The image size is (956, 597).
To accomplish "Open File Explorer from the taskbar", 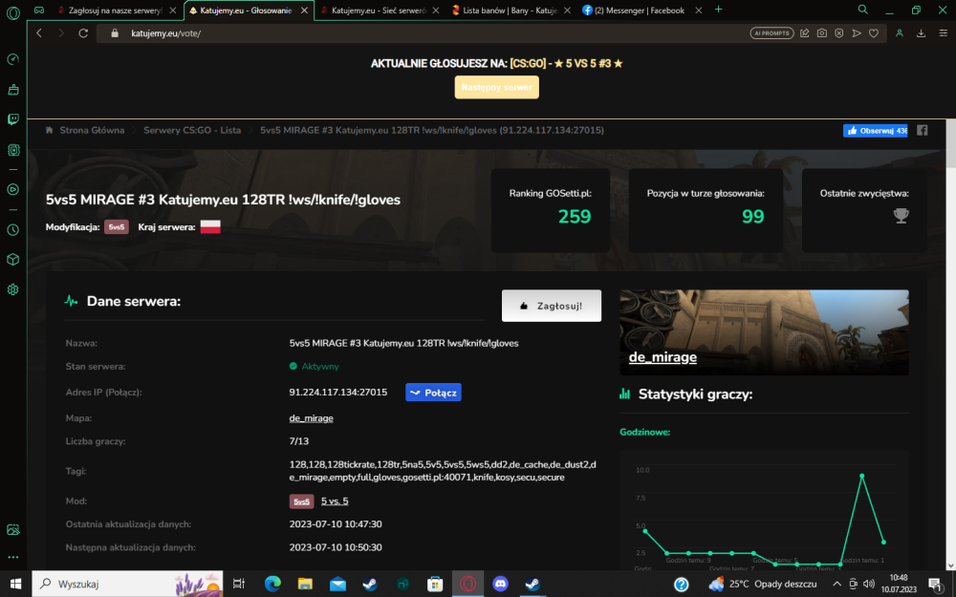I will (x=305, y=584).
